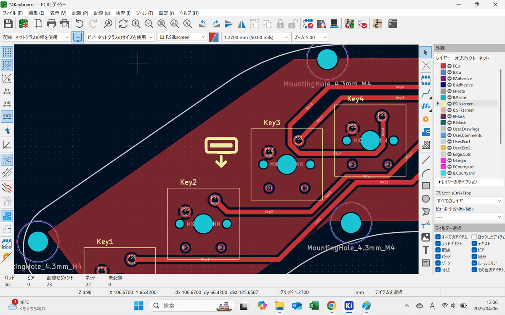Switch units to inches on left toolbar

pyautogui.click(x=7, y=90)
